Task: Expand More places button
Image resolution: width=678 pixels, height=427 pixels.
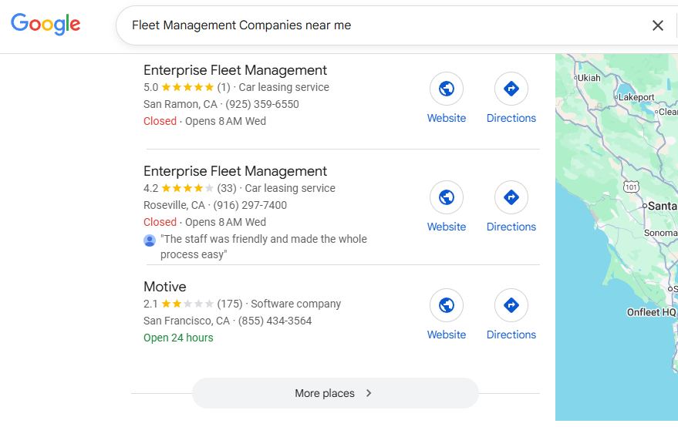Action: click(x=324, y=393)
